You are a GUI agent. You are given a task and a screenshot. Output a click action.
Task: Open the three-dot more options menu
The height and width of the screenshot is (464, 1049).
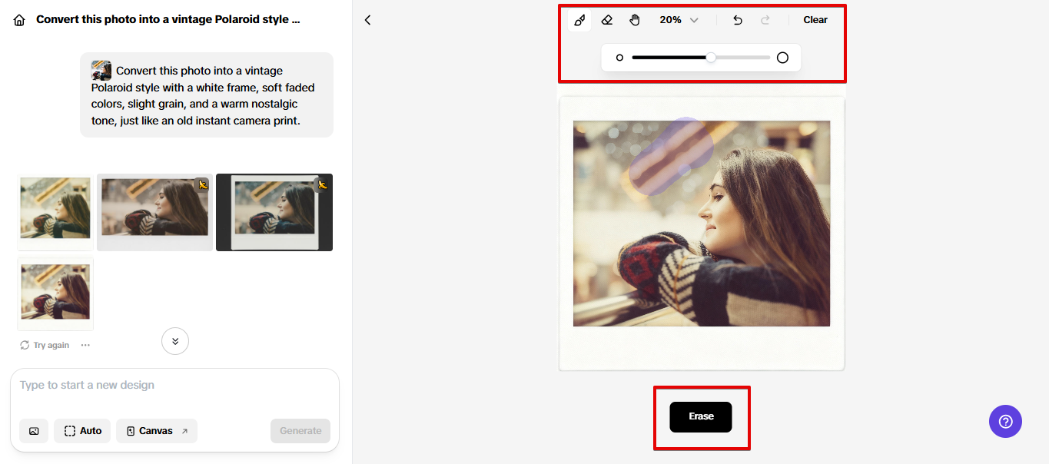(85, 345)
